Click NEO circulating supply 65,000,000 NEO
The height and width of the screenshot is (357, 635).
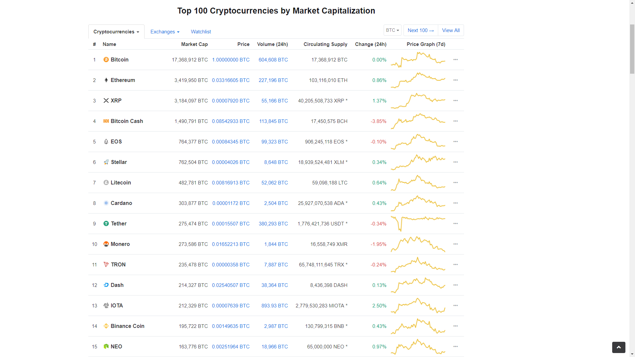point(327,346)
